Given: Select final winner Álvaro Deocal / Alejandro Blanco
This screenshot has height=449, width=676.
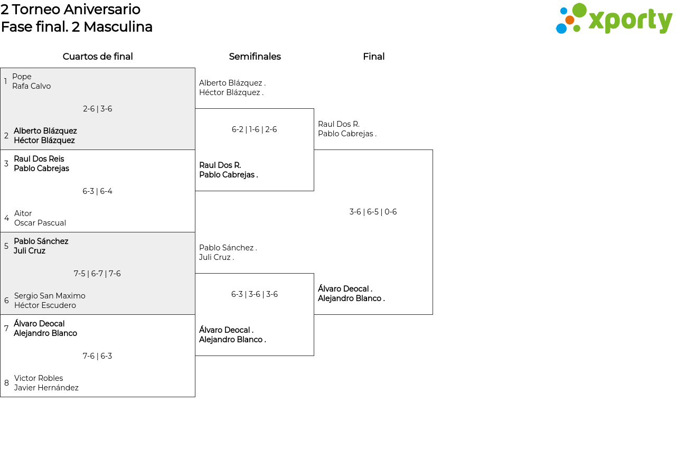Looking at the screenshot, I should 351,294.
